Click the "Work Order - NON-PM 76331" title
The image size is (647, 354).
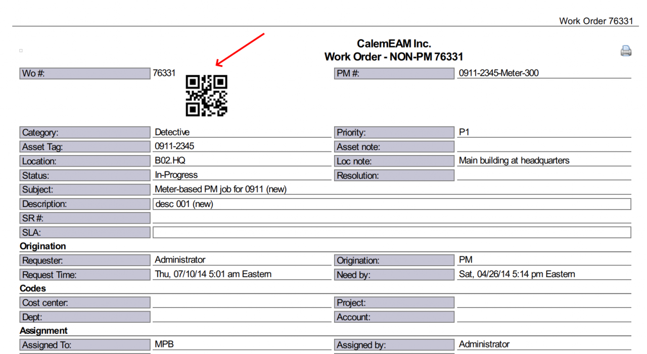tap(394, 57)
